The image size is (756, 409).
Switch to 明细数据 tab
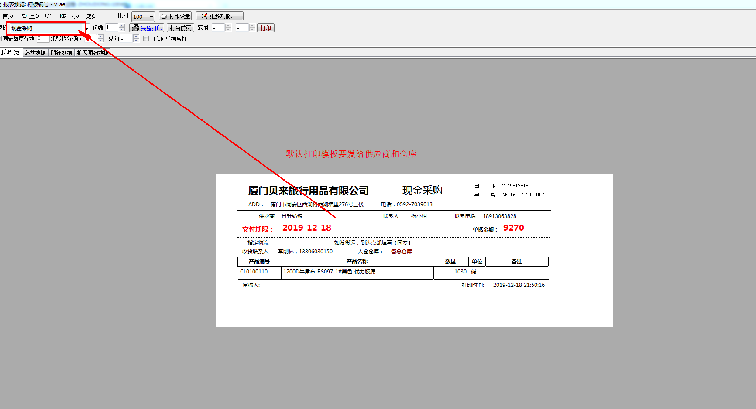click(x=61, y=53)
